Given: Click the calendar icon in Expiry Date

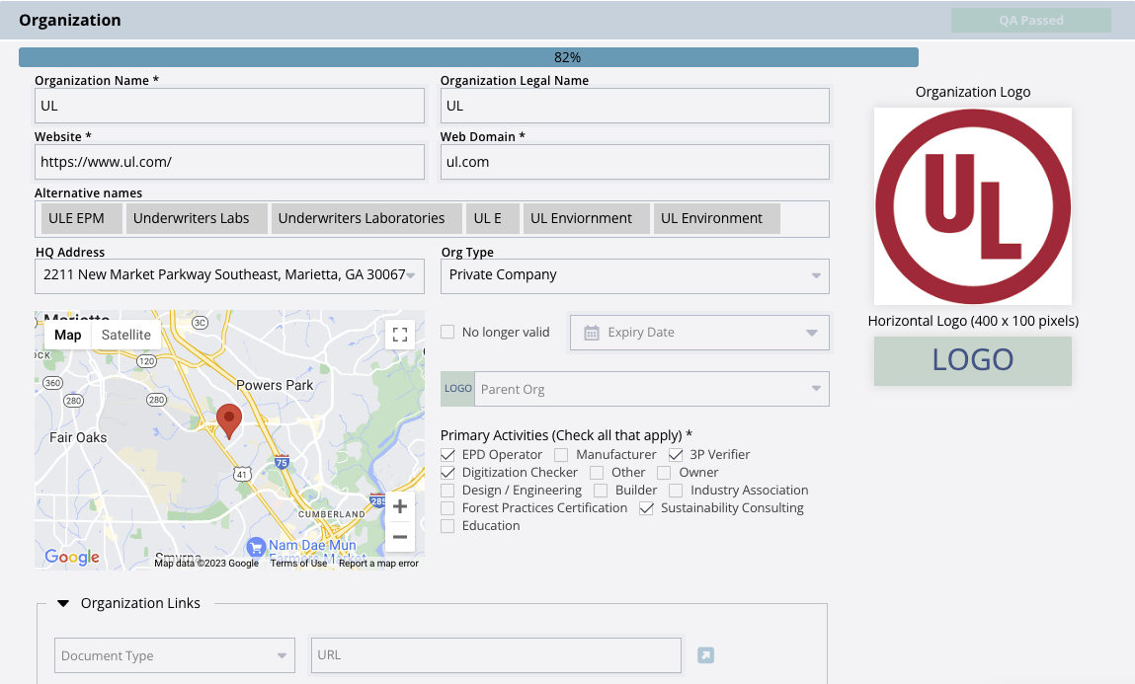Looking at the screenshot, I should 592,333.
